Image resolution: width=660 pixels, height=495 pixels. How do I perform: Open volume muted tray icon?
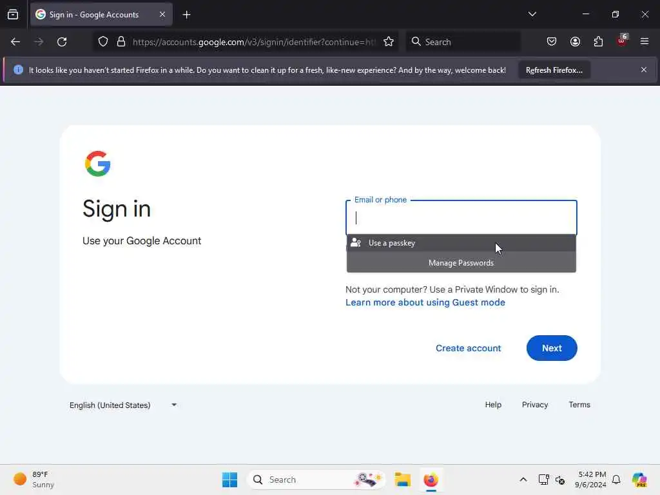tap(560, 480)
